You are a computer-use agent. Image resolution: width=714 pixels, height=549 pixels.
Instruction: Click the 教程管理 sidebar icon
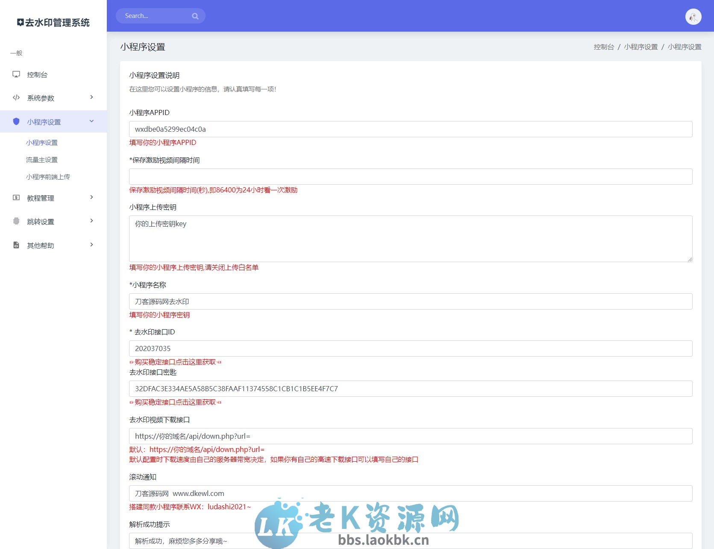click(16, 198)
